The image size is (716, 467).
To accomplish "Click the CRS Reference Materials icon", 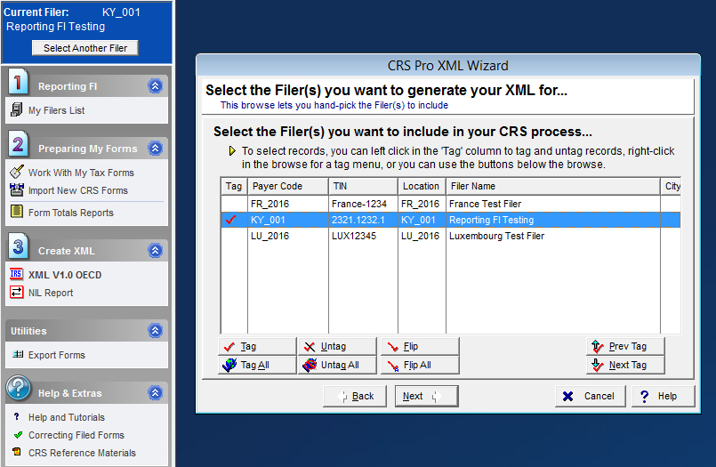I will coord(17,452).
